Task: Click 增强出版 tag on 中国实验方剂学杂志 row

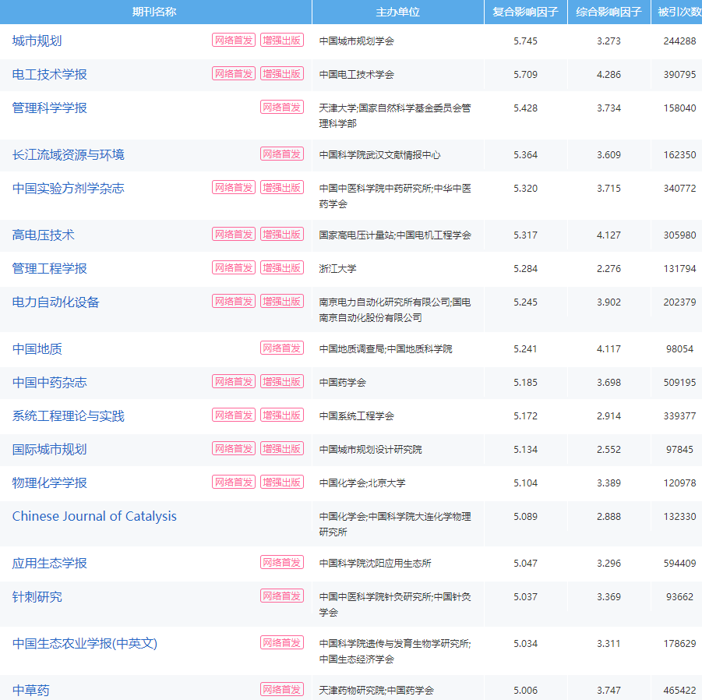Action: pyautogui.click(x=282, y=188)
